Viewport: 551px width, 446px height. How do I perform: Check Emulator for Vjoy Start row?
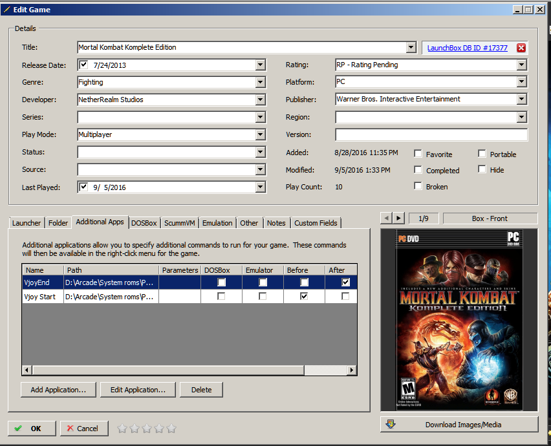tap(263, 297)
